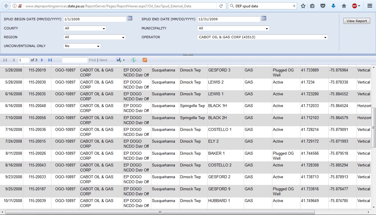
Task: Open the export save dropdown
Action: tap(120, 60)
